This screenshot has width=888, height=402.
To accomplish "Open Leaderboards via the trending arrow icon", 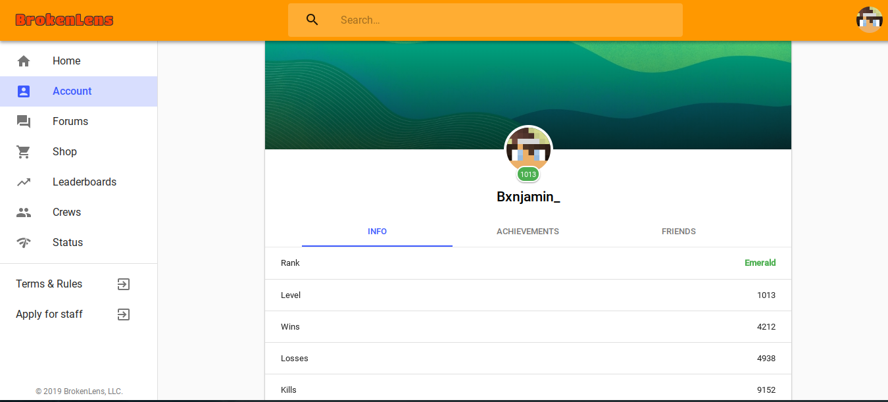I will pos(24,182).
